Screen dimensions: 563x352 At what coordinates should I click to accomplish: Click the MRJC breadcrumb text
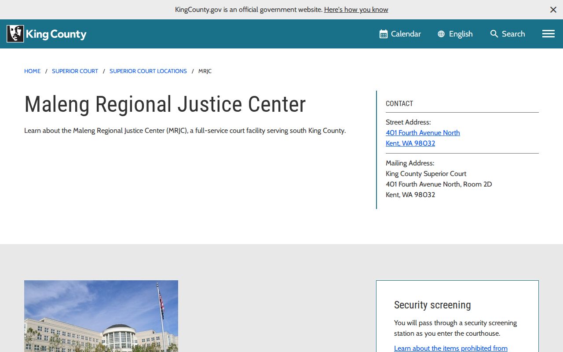[205, 71]
